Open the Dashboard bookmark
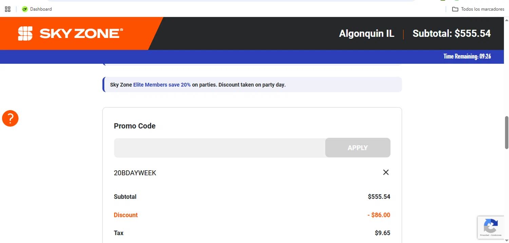Viewport: 509px width, 243px height. [x=37, y=9]
